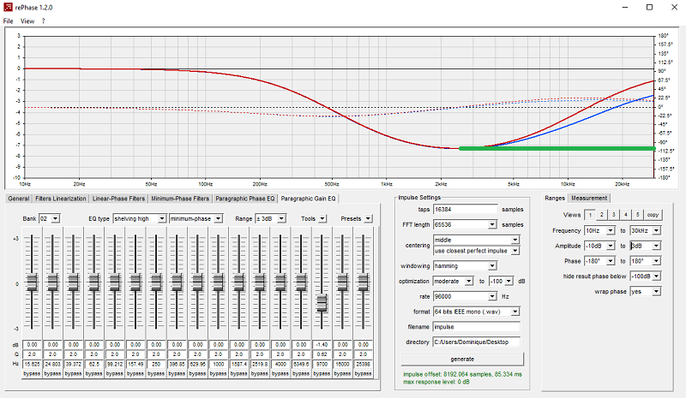Click the filename input field
Image resolution: width=686 pixels, height=398 pixels.
click(x=477, y=327)
